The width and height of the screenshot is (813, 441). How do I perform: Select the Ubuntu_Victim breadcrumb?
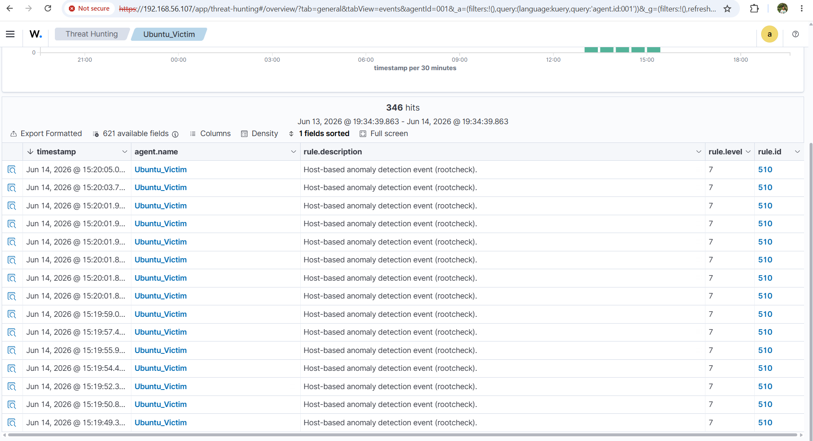coord(169,34)
